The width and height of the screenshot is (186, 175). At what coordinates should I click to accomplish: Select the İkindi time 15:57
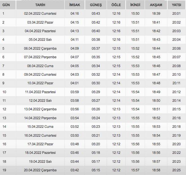click(135, 170)
